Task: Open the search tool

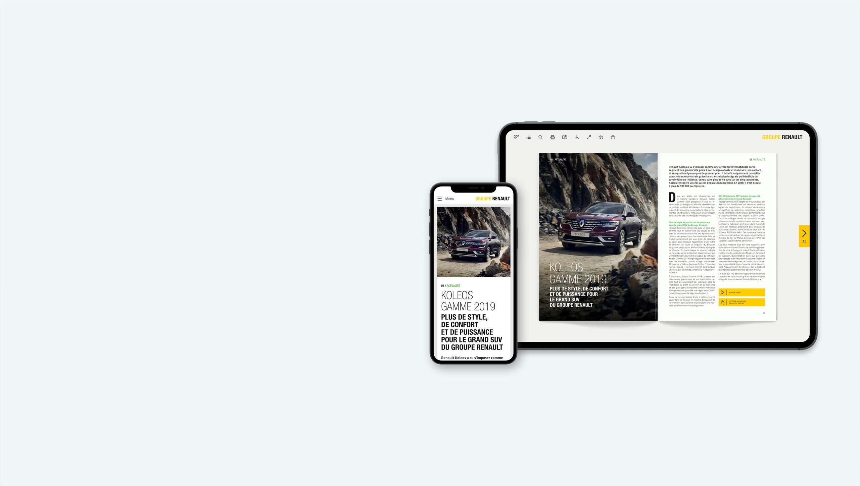Action: pyautogui.click(x=540, y=137)
